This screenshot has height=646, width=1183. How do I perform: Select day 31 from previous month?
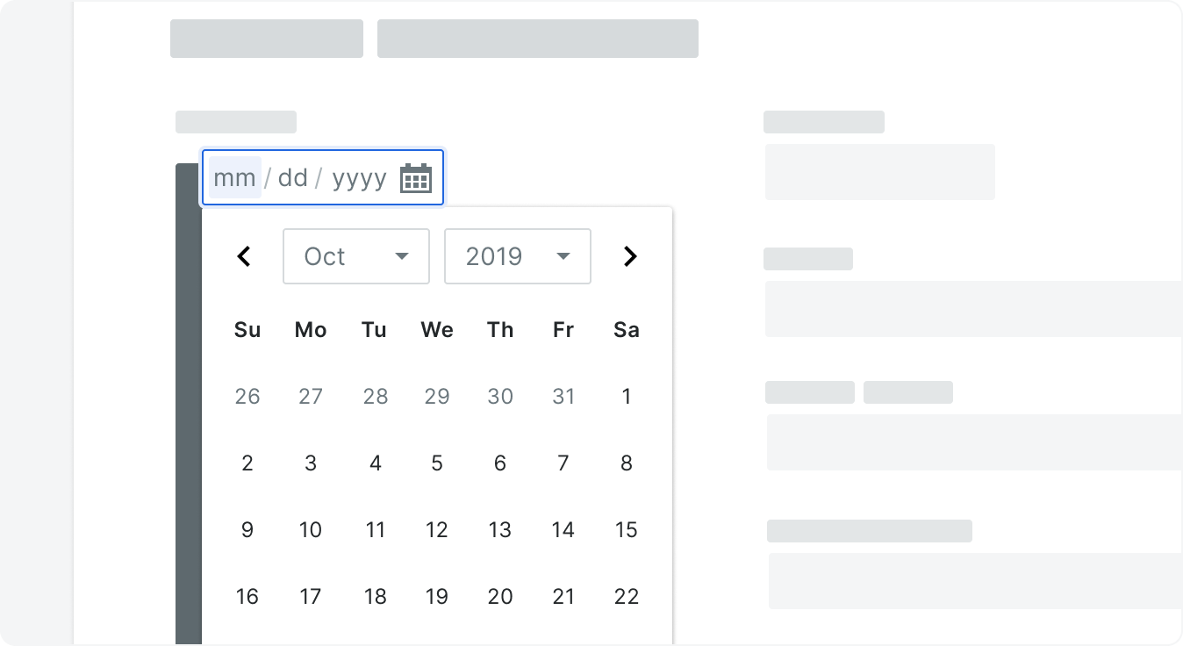(563, 397)
